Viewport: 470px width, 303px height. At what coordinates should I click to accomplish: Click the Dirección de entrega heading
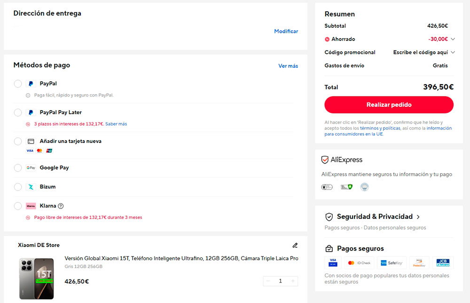[x=47, y=13]
